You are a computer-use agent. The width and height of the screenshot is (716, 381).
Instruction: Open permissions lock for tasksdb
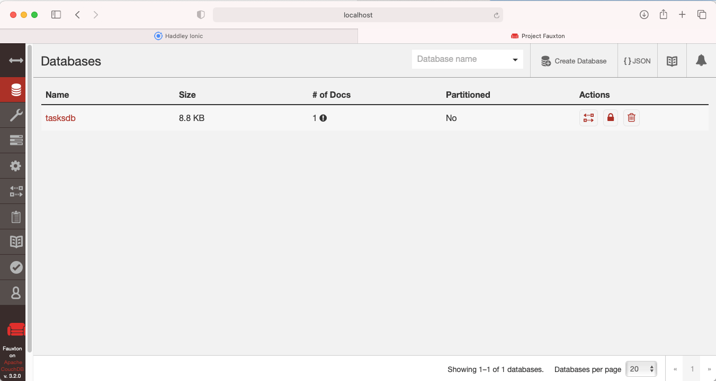[611, 118]
